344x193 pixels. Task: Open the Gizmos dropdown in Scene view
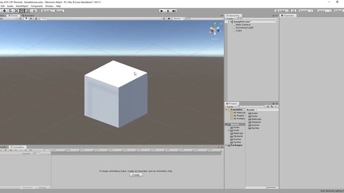point(178,19)
